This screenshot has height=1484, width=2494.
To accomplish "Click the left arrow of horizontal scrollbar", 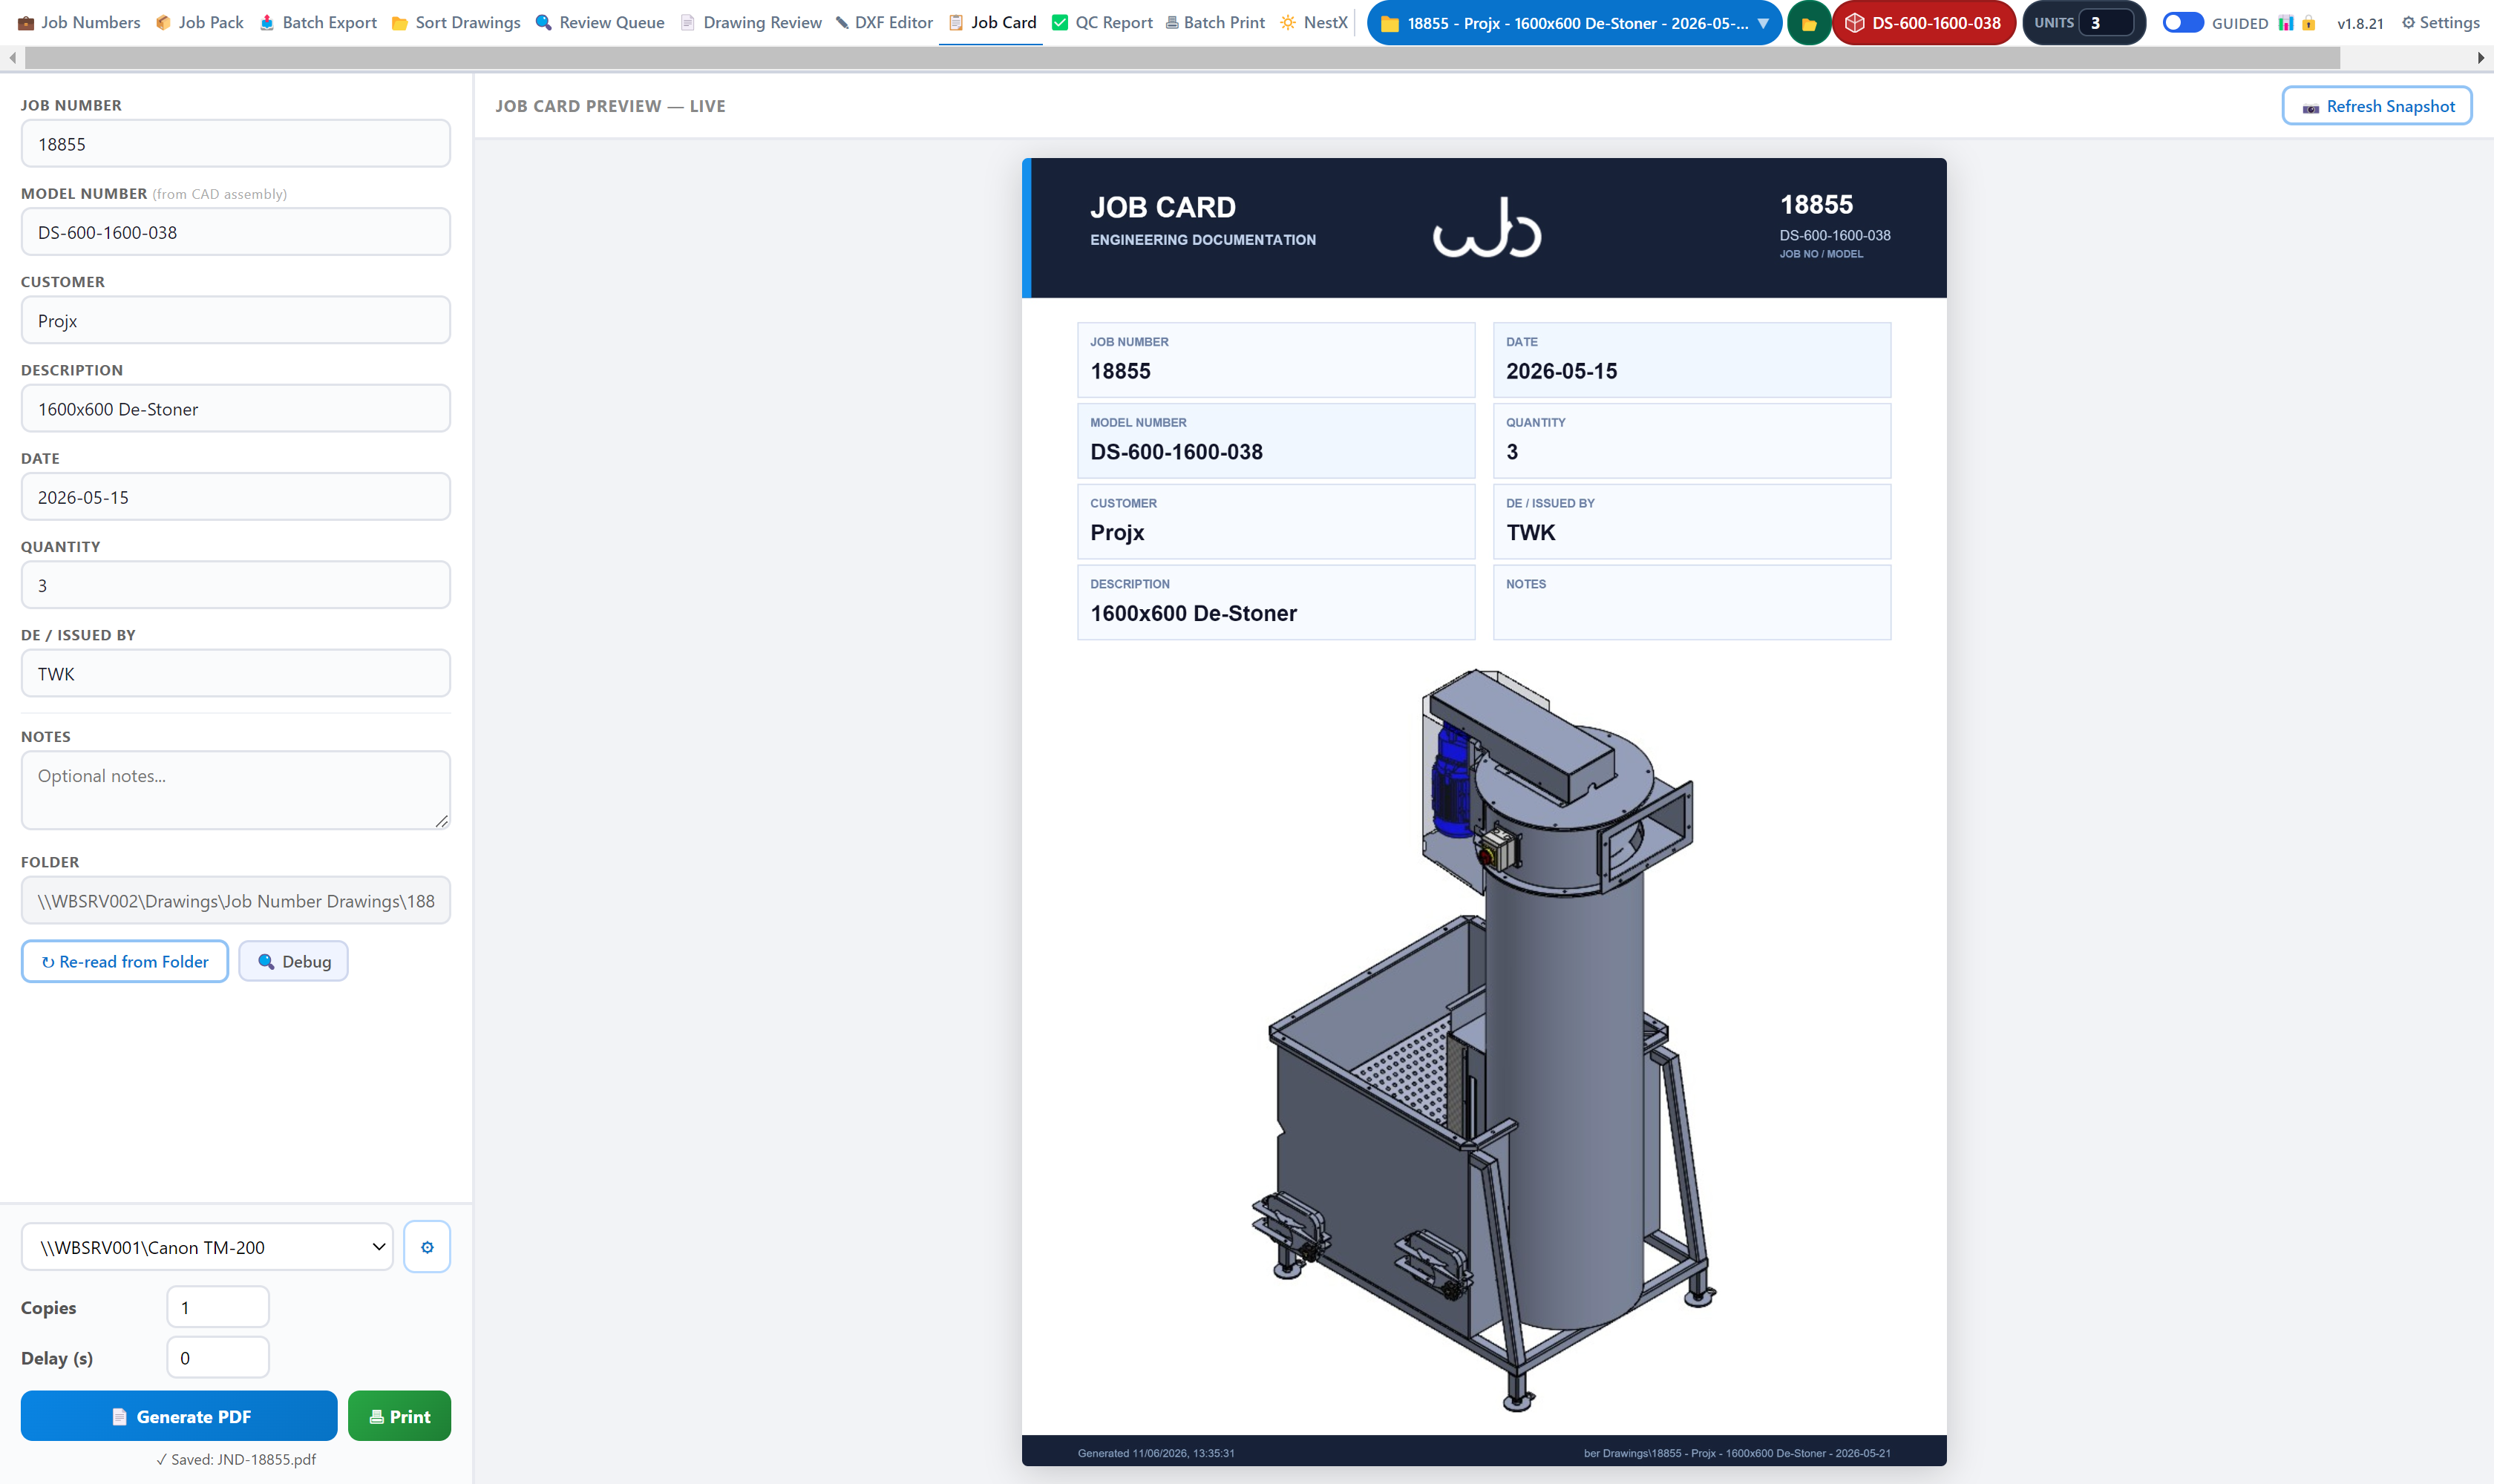I will point(12,58).
